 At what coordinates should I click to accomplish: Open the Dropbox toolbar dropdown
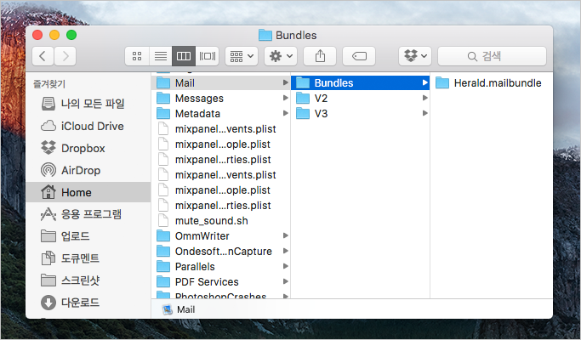click(x=415, y=56)
